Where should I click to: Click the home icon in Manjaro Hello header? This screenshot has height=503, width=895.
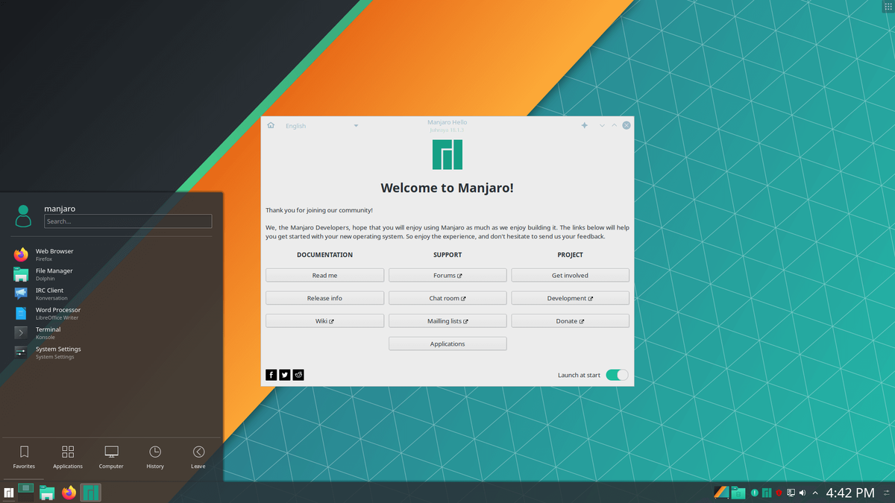(271, 125)
